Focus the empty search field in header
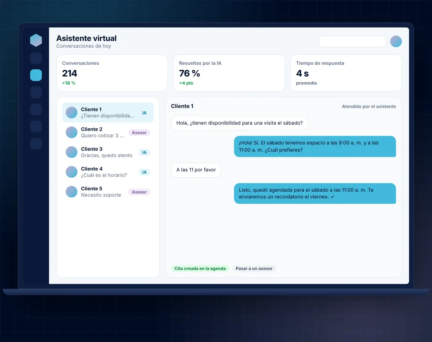The width and height of the screenshot is (432, 342). 353,41
